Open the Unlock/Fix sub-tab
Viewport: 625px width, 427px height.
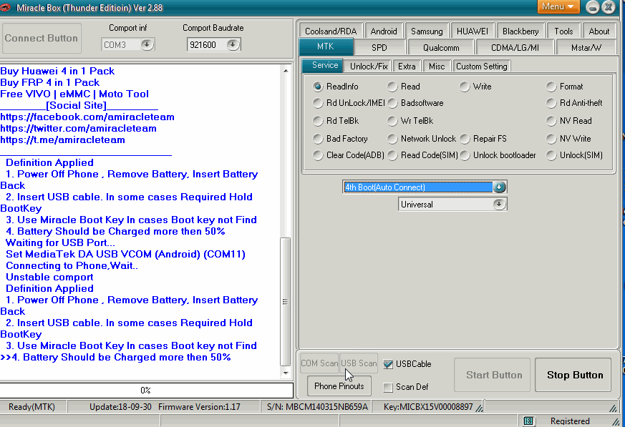[369, 66]
